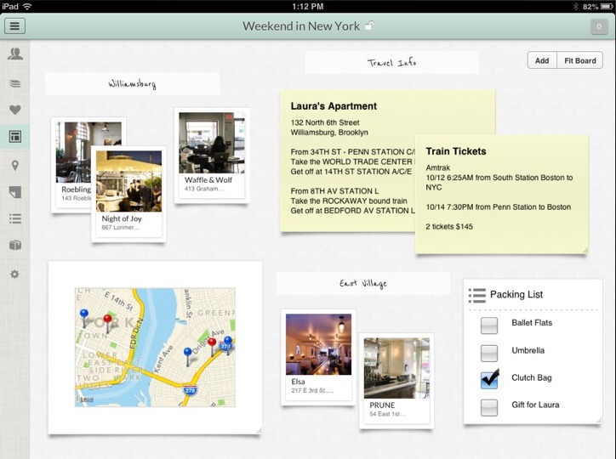Check the Umbrella packing item
Image resolution: width=616 pixels, height=459 pixels.
coord(489,353)
